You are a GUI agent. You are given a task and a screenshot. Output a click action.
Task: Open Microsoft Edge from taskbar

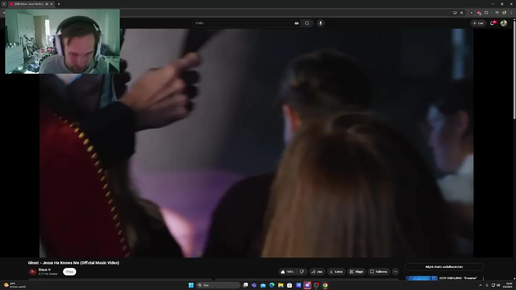coord(272,285)
